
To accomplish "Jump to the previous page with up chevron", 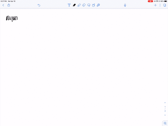I will [x=165, y=103].
